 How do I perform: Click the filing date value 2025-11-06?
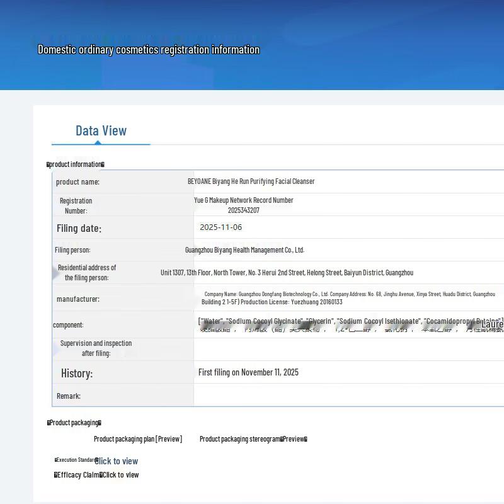(x=220, y=227)
